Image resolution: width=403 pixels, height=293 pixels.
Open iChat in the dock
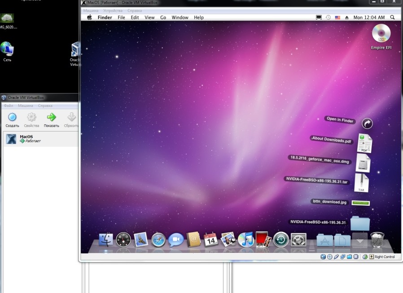[176, 240]
